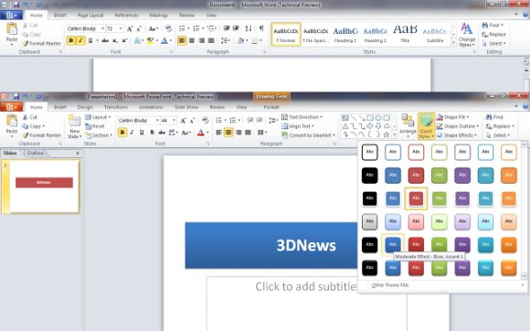Choose the orange style in the bottom gallery row

509,268
